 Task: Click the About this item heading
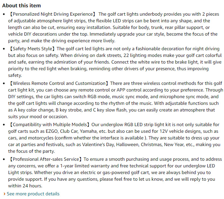[22, 5]
